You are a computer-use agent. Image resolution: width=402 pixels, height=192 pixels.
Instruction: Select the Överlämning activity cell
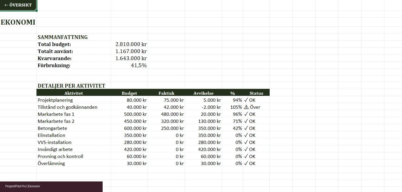pyautogui.click(x=51, y=163)
